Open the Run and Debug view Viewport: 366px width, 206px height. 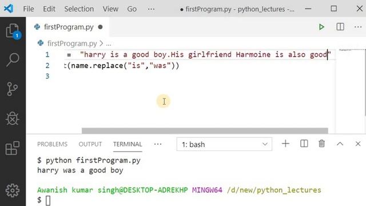pyautogui.click(x=13, y=118)
